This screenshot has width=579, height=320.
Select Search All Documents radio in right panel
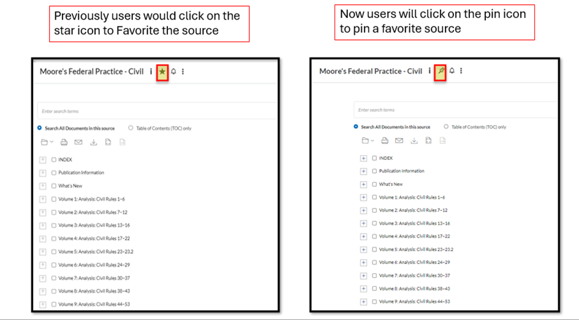pos(355,126)
